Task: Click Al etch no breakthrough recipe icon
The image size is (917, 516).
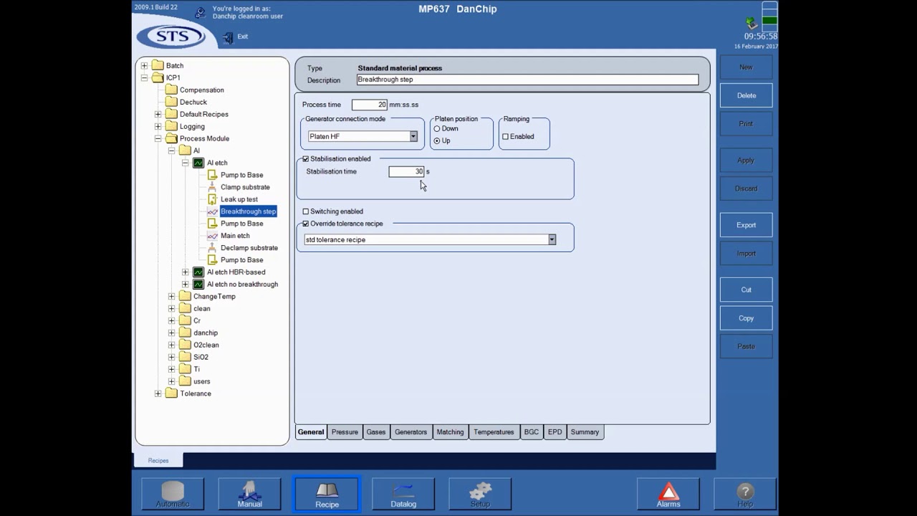Action: coord(198,285)
